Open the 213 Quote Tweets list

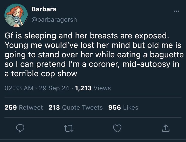pos(76,107)
